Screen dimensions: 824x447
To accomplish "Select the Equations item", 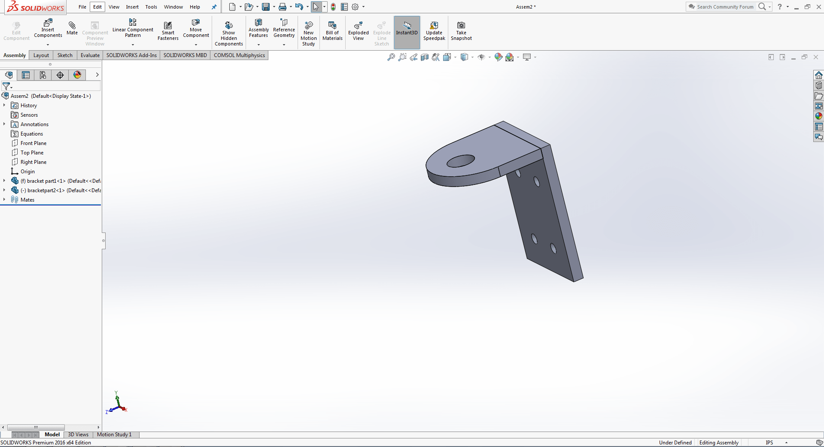I will point(32,134).
